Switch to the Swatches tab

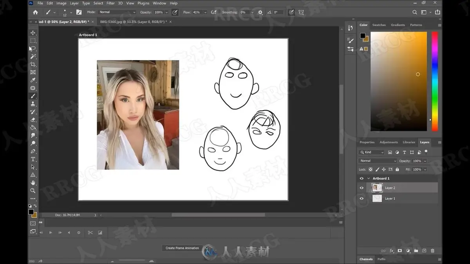379,25
